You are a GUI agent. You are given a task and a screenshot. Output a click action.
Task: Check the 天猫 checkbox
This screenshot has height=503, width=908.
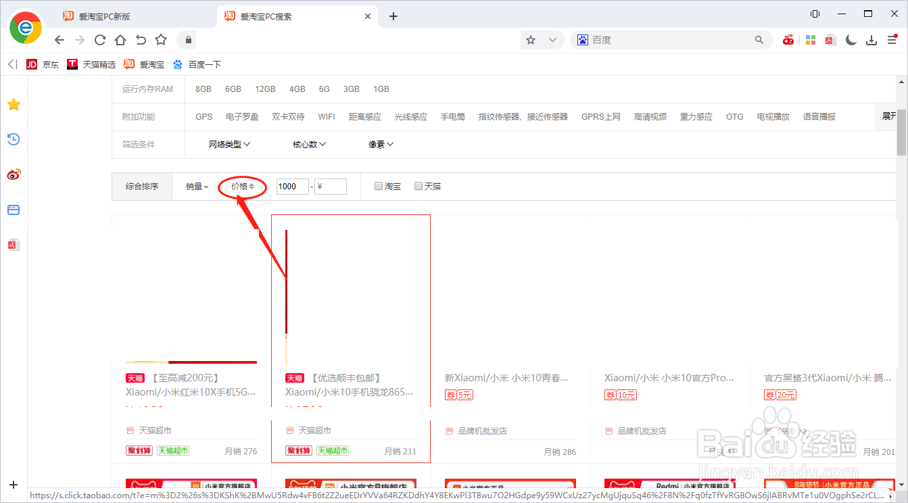coord(419,187)
